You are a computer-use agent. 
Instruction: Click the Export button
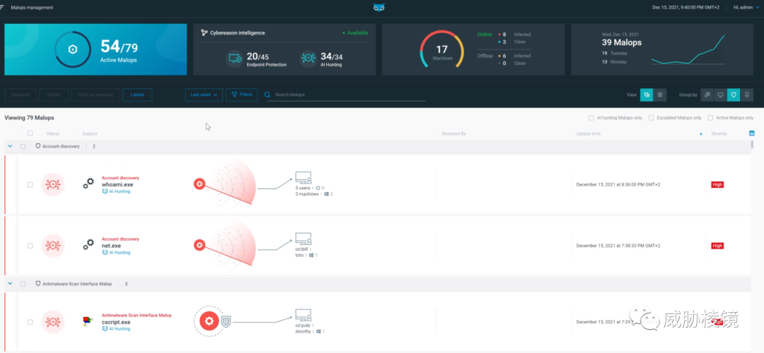click(54, 95)
